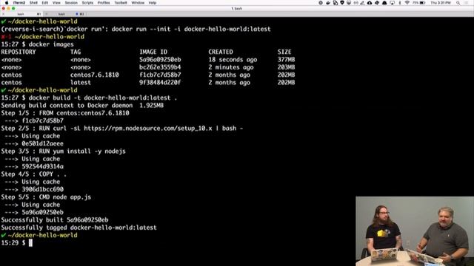Switch to the second bash tab
This screenshot has height=266, width=474.
tap(65, 14)
